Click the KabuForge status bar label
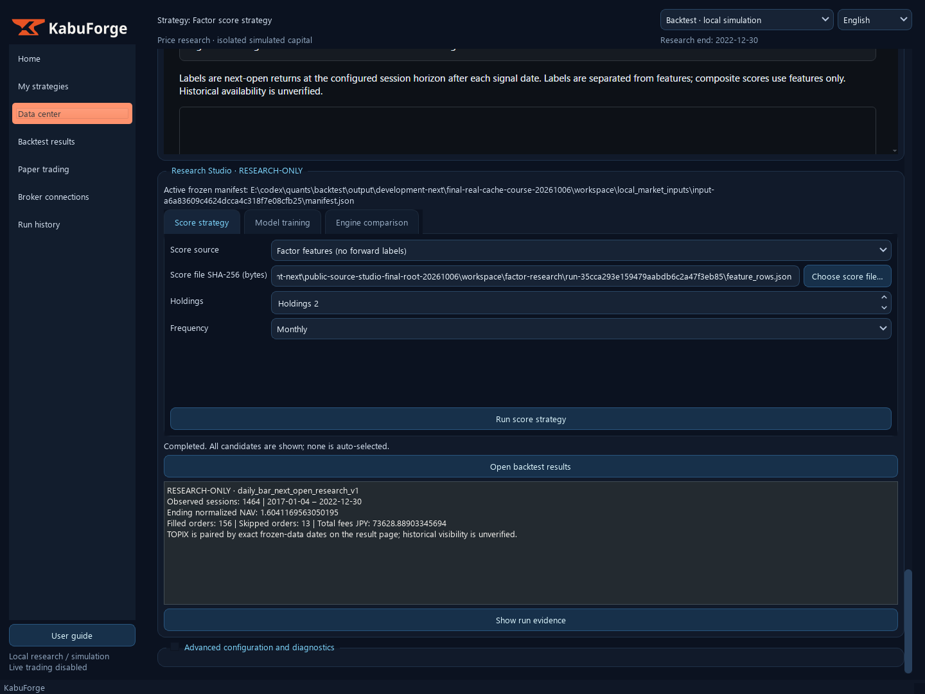925x694 pixels. coord(24,688)
